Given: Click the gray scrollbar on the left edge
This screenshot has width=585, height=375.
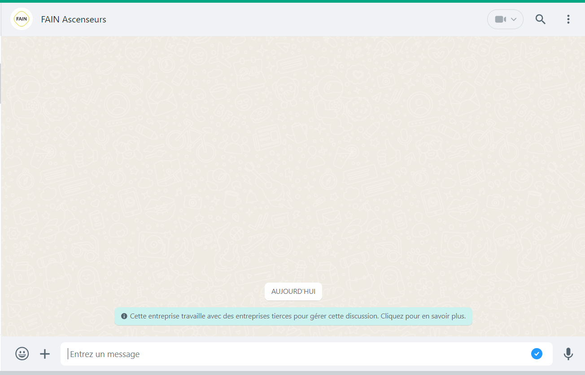Looking at the screenshot, I should click(x=0, y=83).
